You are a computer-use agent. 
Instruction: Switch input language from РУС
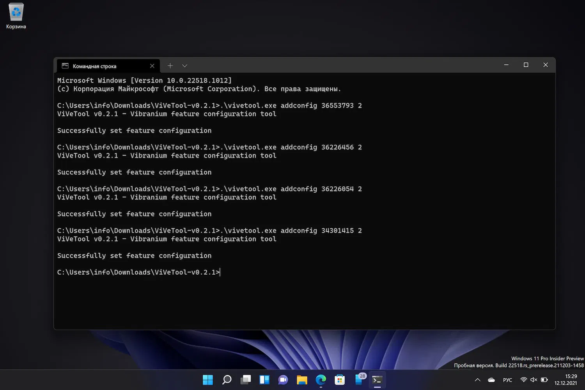(x=507, y=380)
